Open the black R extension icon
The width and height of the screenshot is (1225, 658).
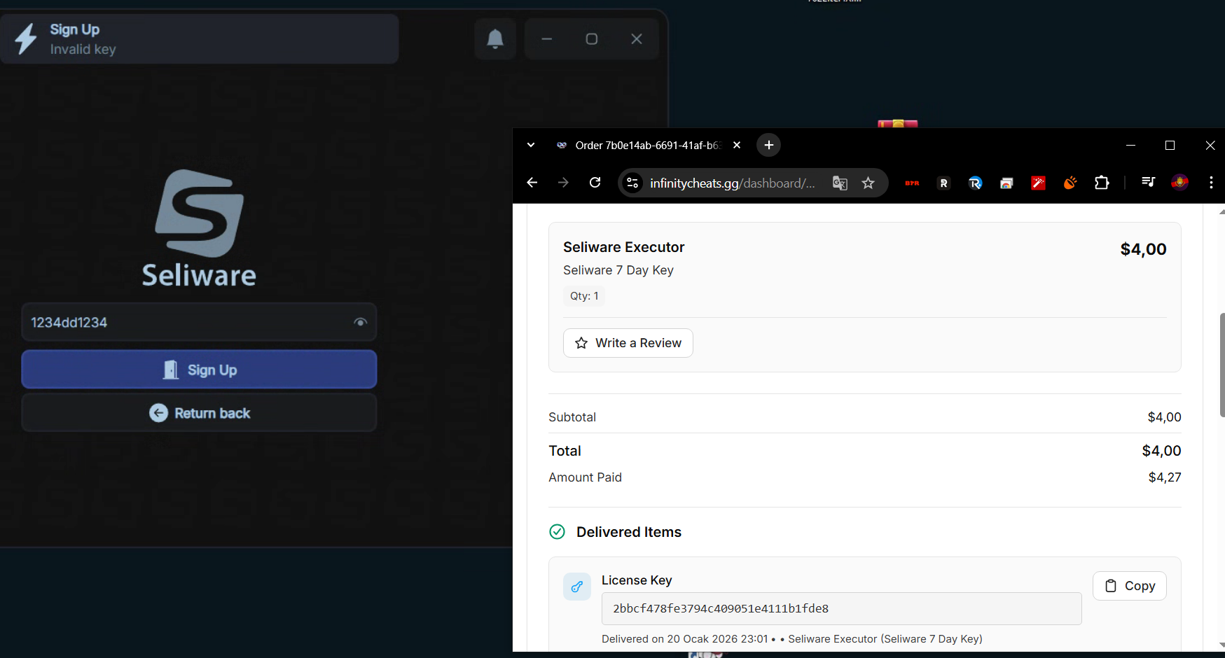pos(943,183)
